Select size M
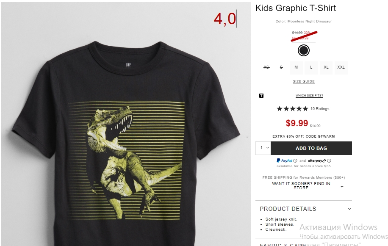Viewport: 388px width, 246px height. tap(296, 67)
